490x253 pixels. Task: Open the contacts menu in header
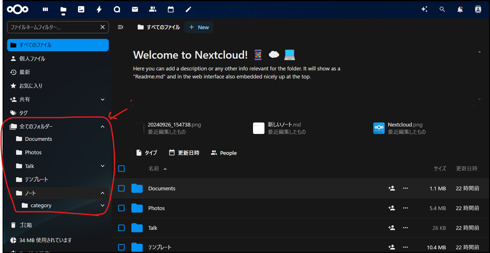pyautogui.click(x=478, y=9)
